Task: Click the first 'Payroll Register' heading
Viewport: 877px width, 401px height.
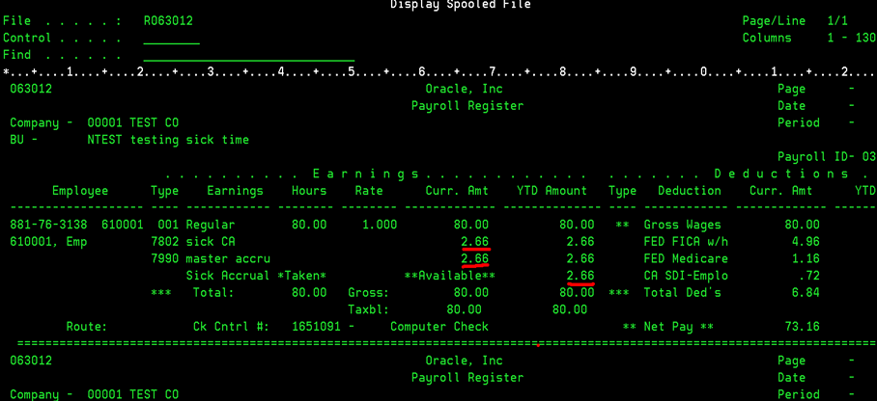Action: (x=467, y=106)
